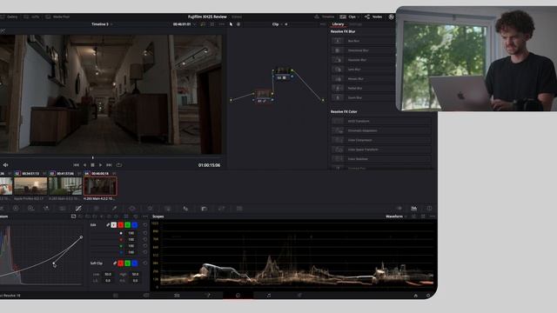
Task: Toggle loop playback in the viewer
Action: point(119,165)
